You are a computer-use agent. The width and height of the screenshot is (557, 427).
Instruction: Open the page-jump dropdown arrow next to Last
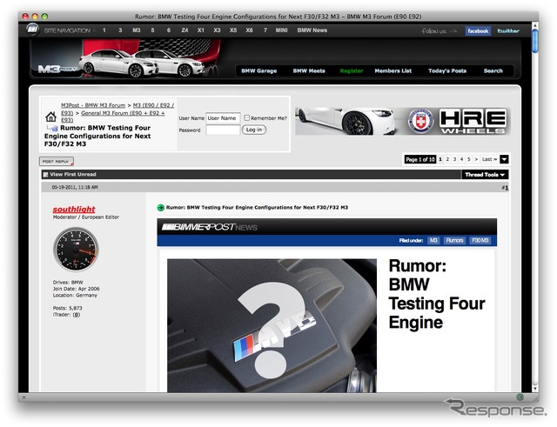[504, 159]
